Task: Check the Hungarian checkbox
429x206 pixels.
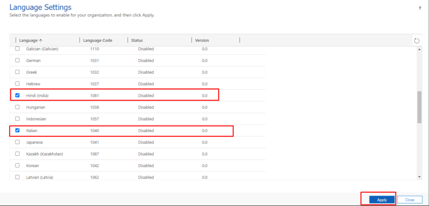Action: click(17, 107)
